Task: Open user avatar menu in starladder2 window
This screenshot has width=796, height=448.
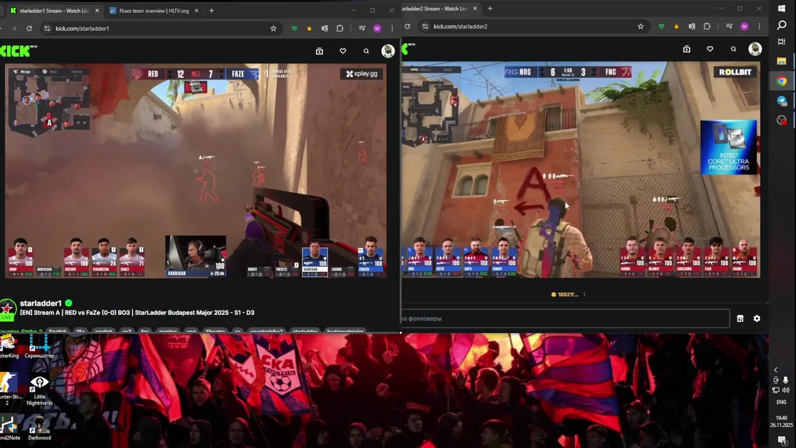Action: tap(755, 49)
